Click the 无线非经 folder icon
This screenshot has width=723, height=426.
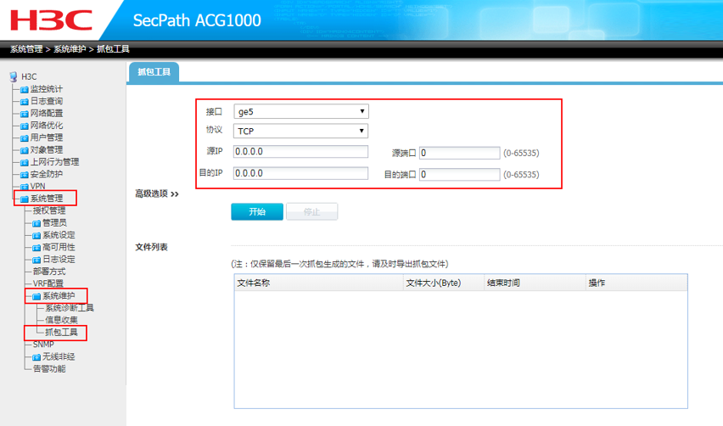pos(36,357)
